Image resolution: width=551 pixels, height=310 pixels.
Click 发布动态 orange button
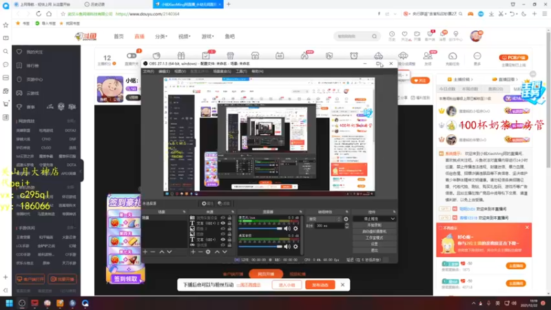(x=320, y=285)
